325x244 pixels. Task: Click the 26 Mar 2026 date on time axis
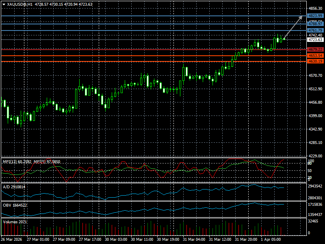point(12,240)
